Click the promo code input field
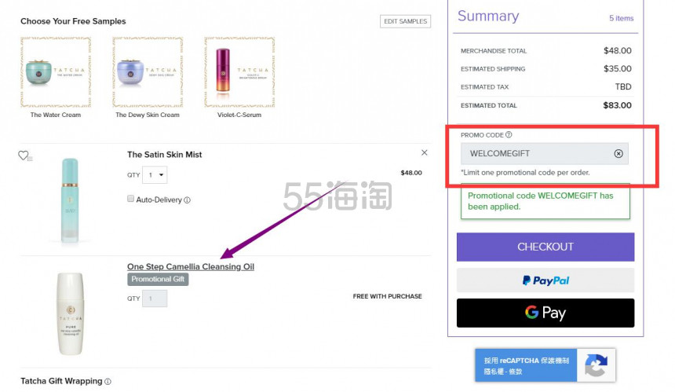The height and width of the screenshot is (392, 675). (544, 154)
